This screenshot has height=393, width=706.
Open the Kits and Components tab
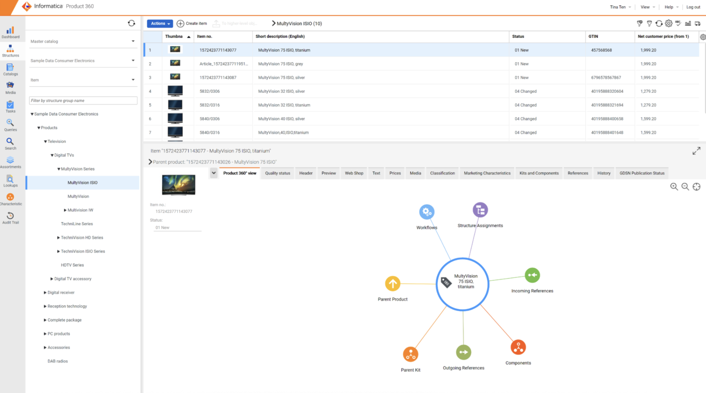[x=539, y=173]
